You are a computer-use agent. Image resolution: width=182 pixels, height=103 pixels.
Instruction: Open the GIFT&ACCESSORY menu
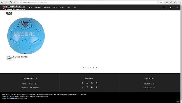pos(58,7)
